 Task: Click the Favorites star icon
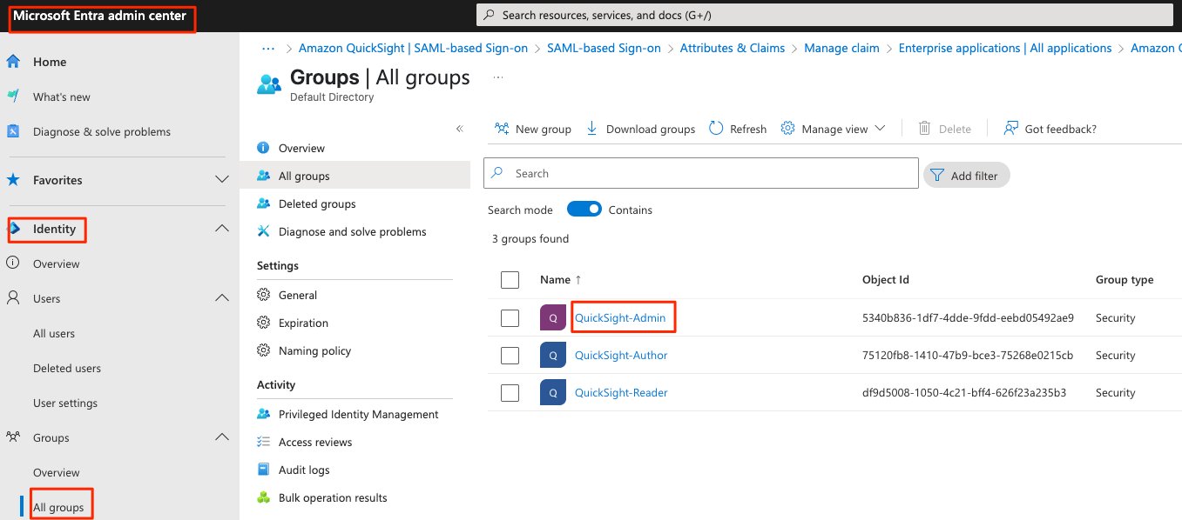tap(13, 180)
